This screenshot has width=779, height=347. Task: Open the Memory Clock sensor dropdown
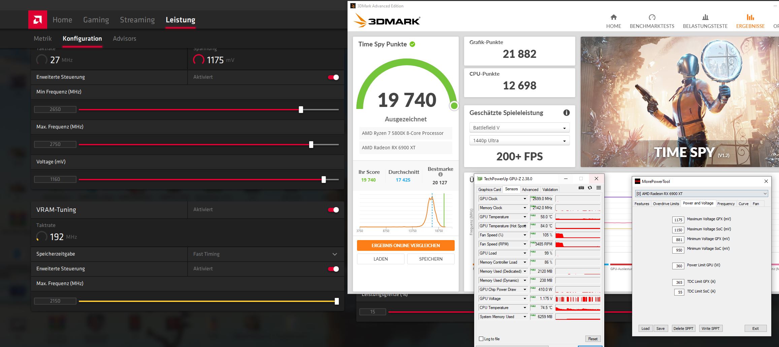(525, 208)
